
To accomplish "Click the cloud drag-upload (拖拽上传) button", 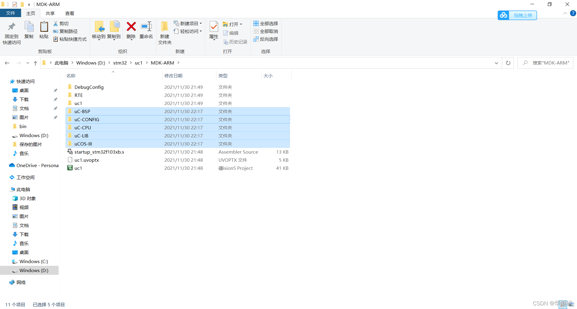I will (517, 15).
